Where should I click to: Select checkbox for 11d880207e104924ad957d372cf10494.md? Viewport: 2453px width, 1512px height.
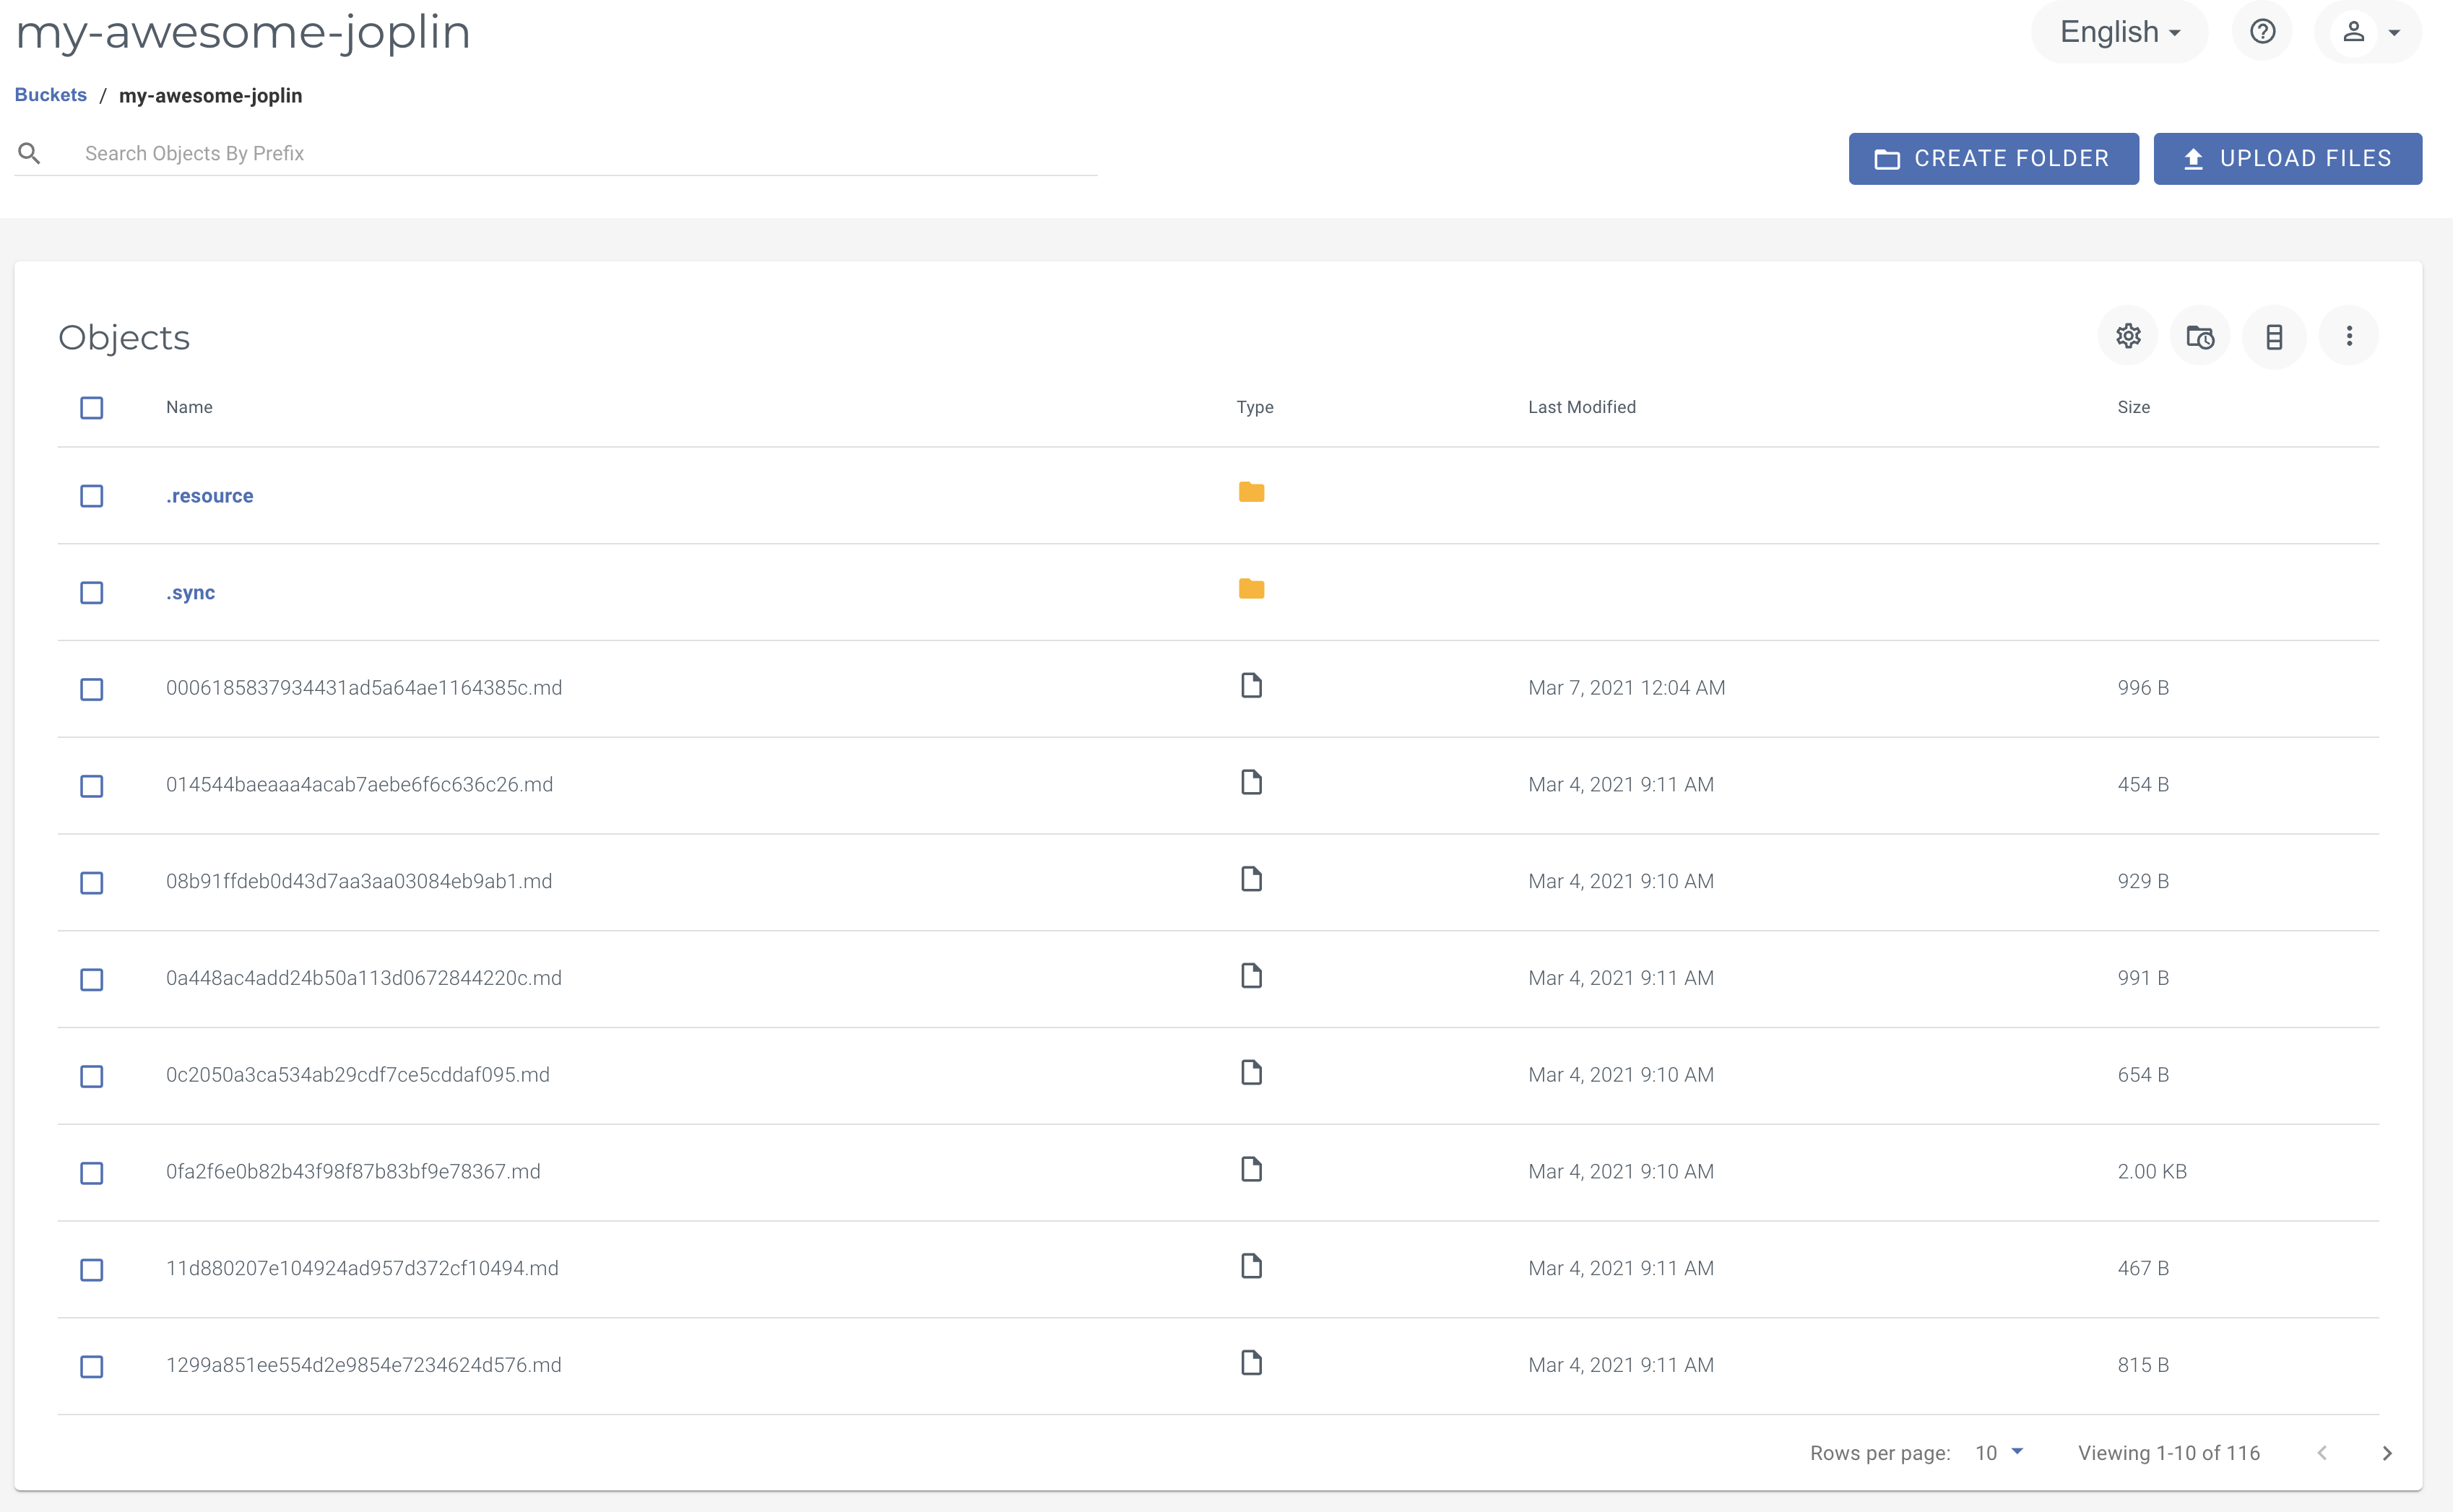click(91, 1270)
